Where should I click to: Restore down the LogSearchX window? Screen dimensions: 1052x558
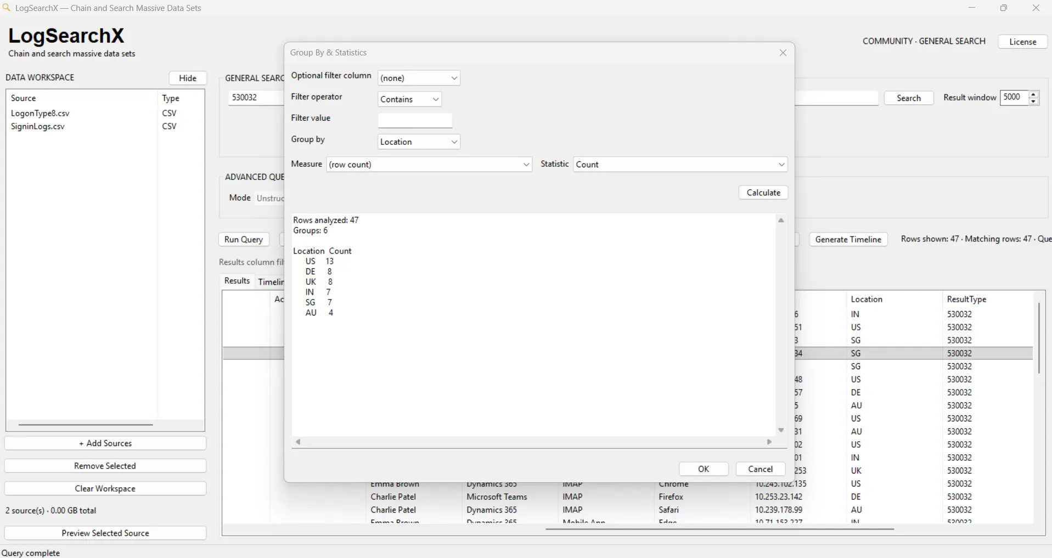pos(1004,8)
